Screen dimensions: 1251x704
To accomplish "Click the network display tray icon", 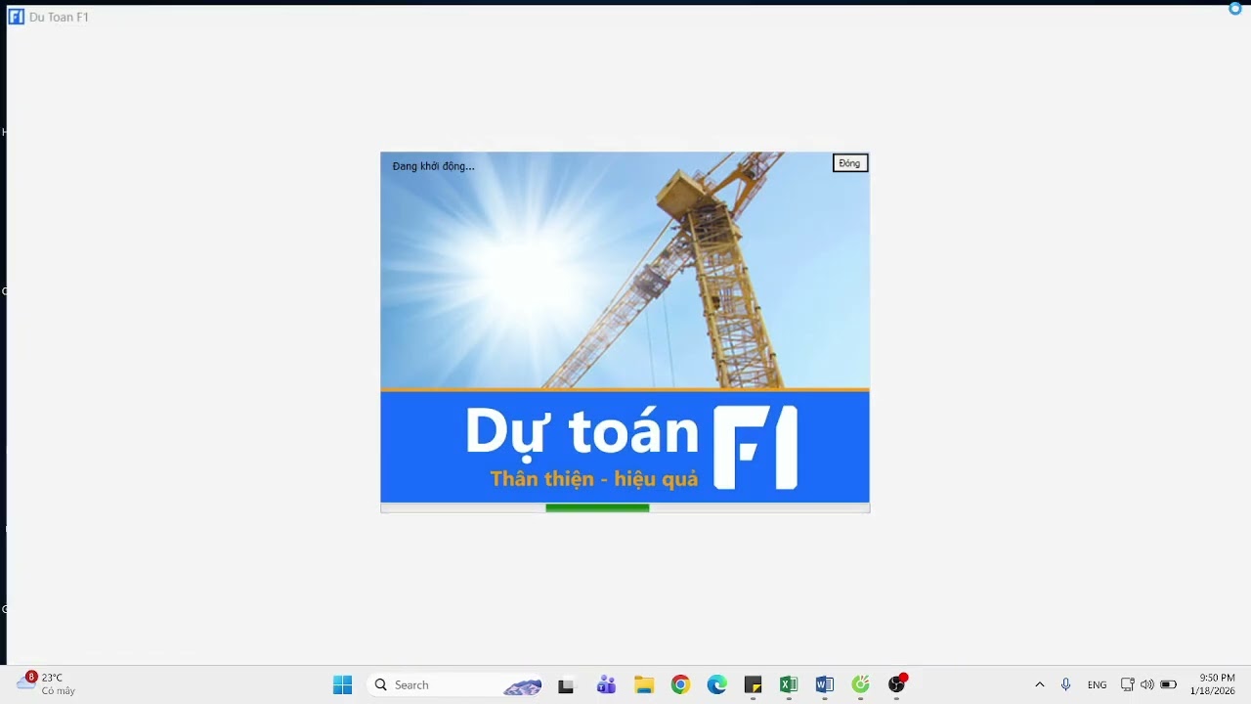I will (x=1127, y=684).
